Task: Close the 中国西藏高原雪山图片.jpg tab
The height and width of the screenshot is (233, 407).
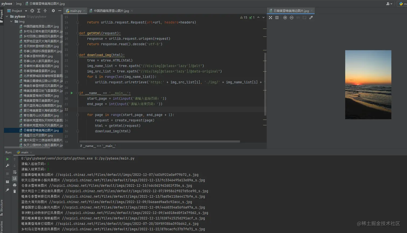Action: point(132,11)
